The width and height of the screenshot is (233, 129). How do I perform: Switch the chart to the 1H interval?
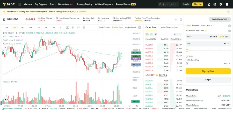tap(39, 27)
